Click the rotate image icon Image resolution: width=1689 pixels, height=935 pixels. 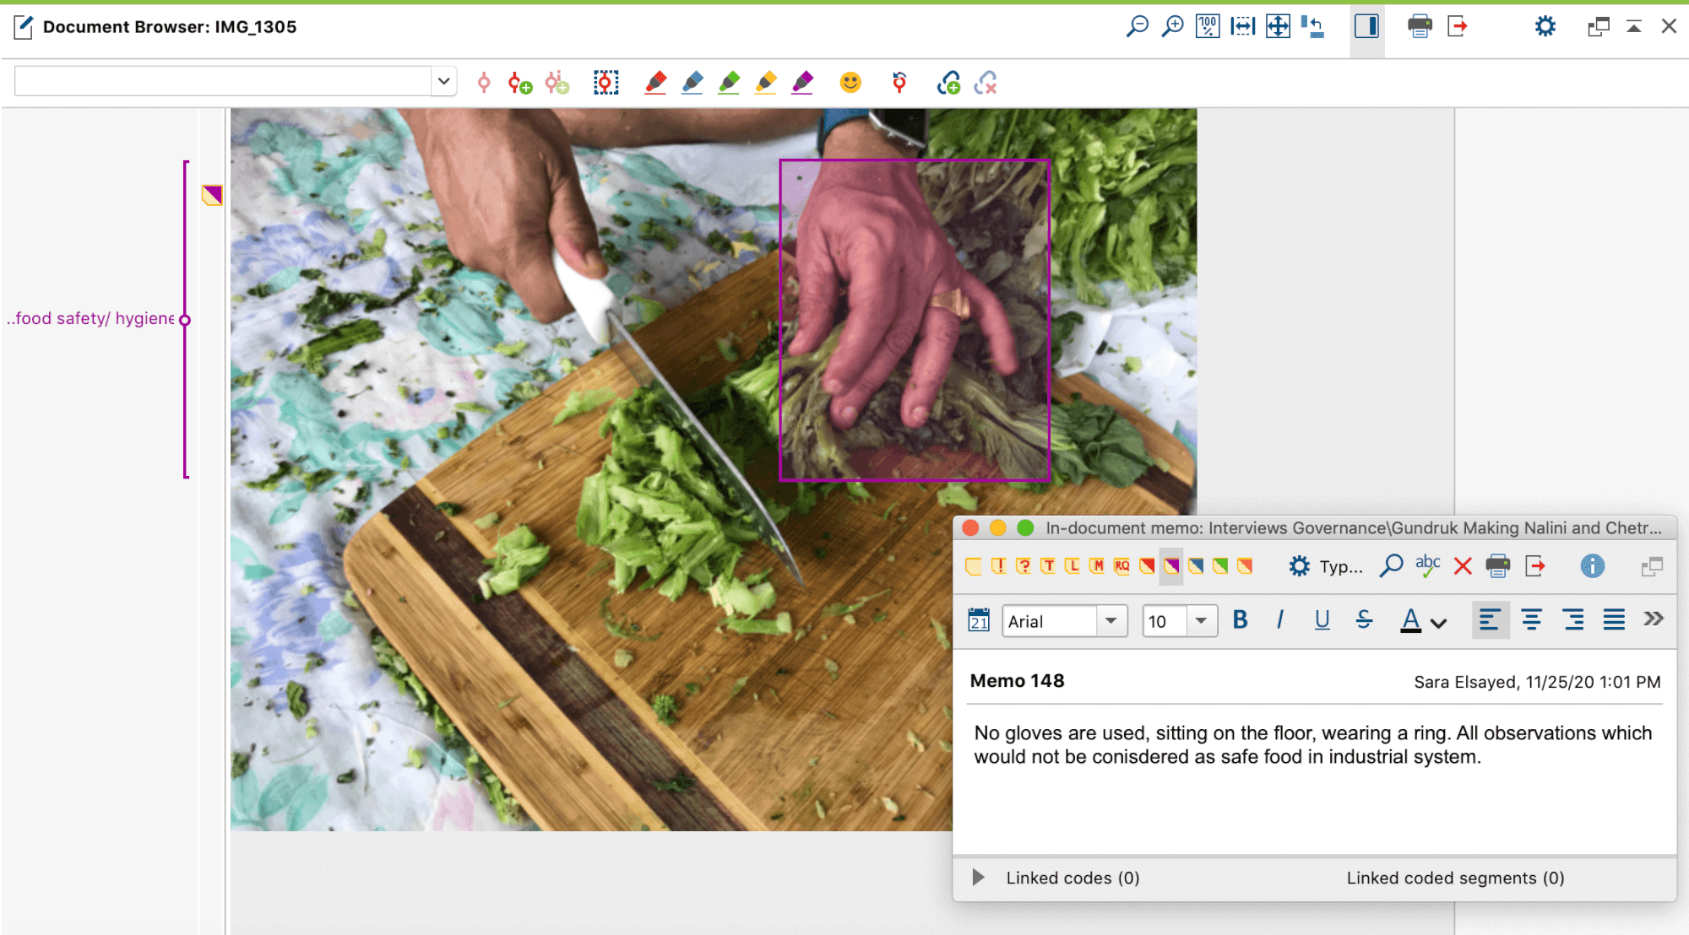(x=1312, y=26)
